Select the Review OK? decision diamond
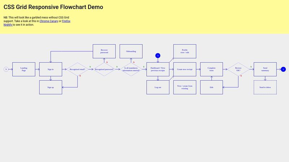Image resolution: width=289 pixels, height=162 pixels. point(238,69)
